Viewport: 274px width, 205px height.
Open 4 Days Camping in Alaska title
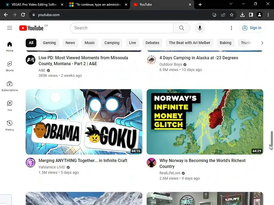click(199, 58)
